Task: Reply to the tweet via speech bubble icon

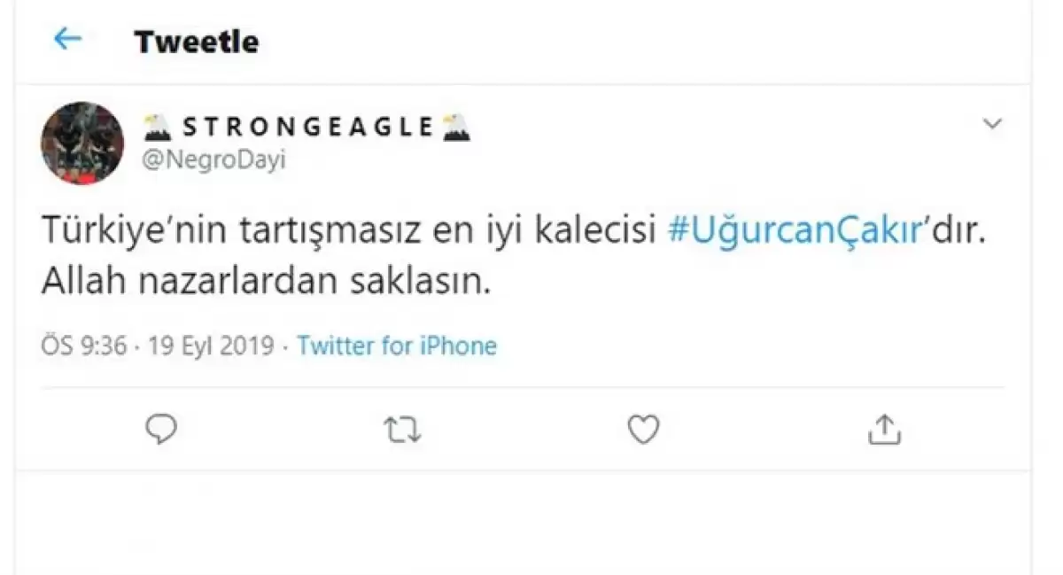Action: tap(161, 430)
